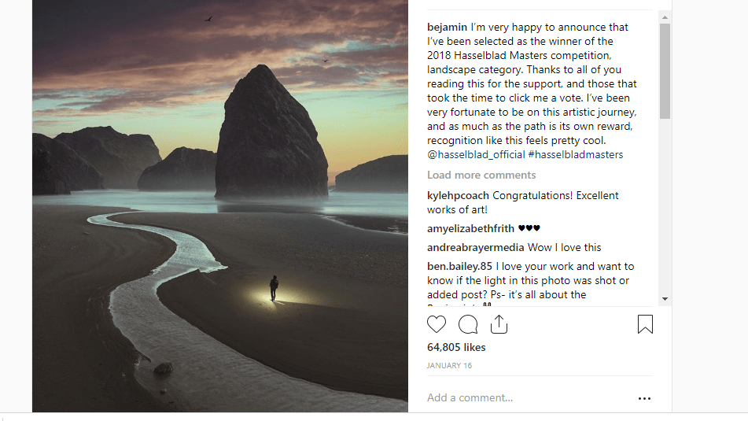Visit amyelizabethfrith's profile

tap(471, 228)
